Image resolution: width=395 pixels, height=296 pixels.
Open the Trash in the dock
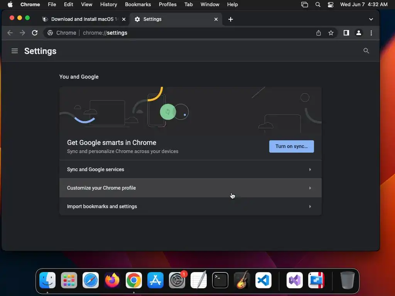click(x=348, y=280)
